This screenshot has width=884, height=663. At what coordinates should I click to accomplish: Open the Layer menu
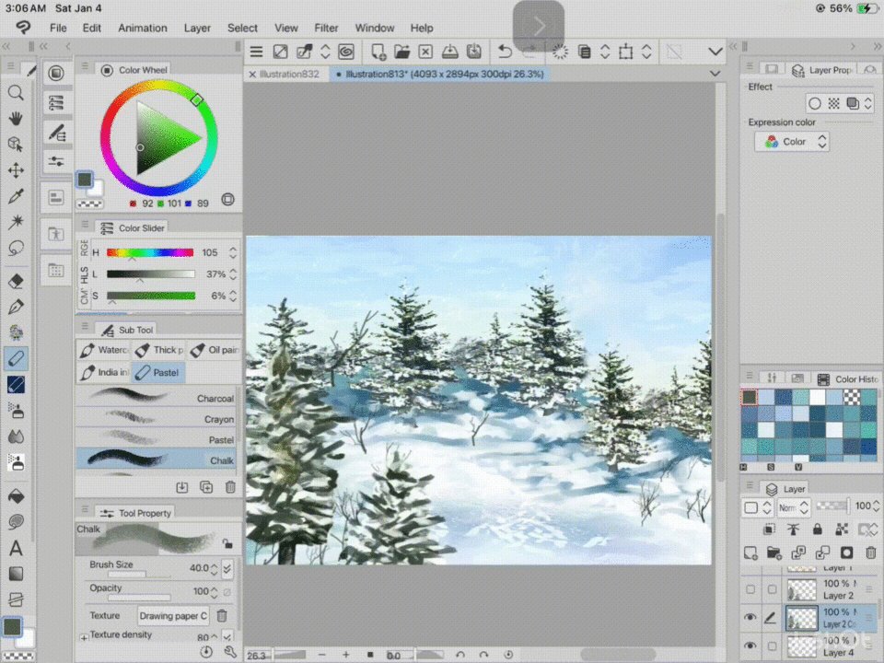pos(197,29)
